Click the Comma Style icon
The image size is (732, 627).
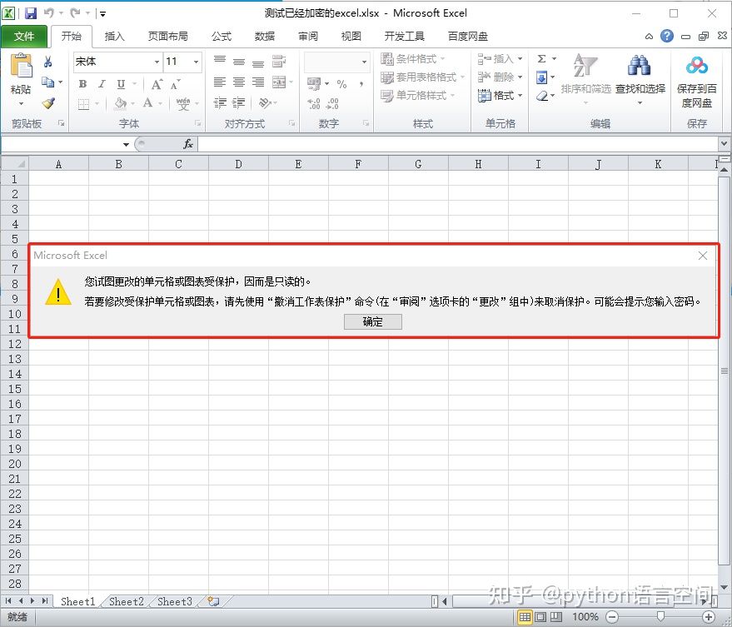point(361,84)
